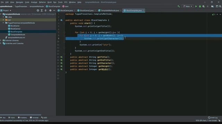Viewport: 222px width, 124px height.
Task: Open the Problems tool window
Action: click(x=22, y=117)
